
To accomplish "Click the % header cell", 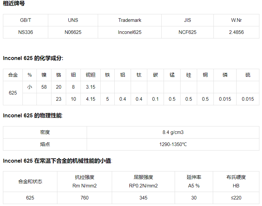I will [x=30, y=75].
